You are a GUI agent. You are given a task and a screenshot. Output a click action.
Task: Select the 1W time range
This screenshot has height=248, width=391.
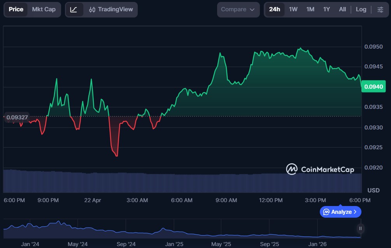pyautogui.click(x=293, y=9)
